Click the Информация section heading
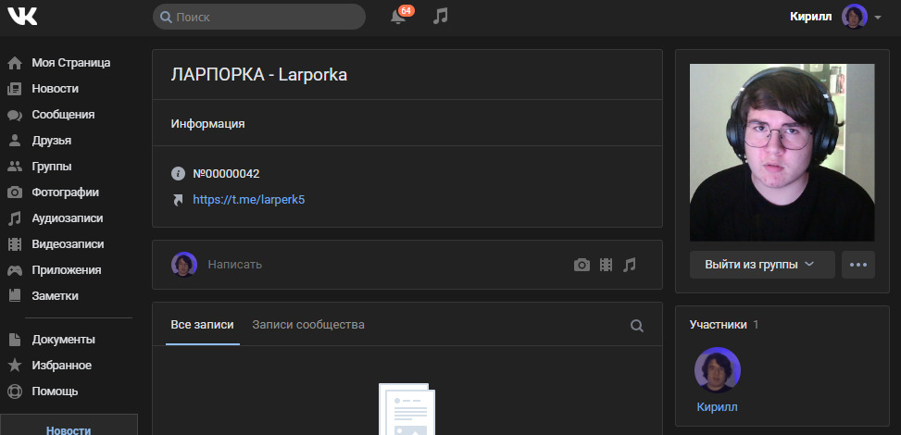This screenshot has width=901, height=435. pos(207,123)
